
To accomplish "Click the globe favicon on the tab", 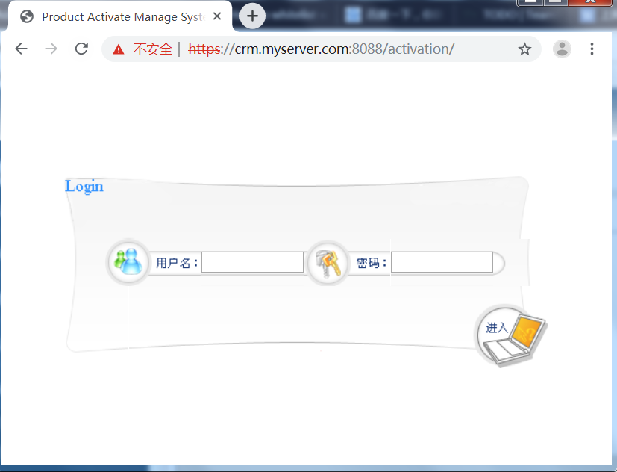I will [x=27, y=17].
